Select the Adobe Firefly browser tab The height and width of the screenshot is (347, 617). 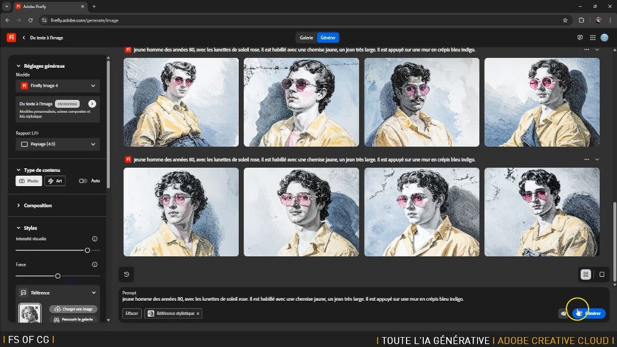click(49, 7)
